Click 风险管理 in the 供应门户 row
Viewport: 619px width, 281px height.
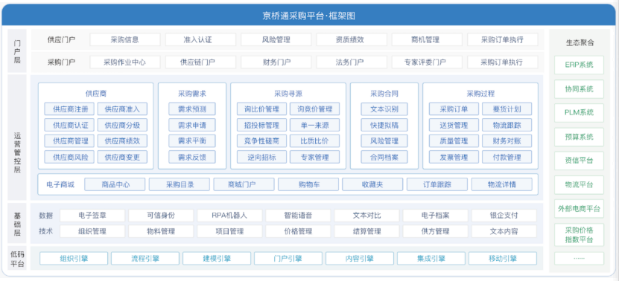click(276, 39)
